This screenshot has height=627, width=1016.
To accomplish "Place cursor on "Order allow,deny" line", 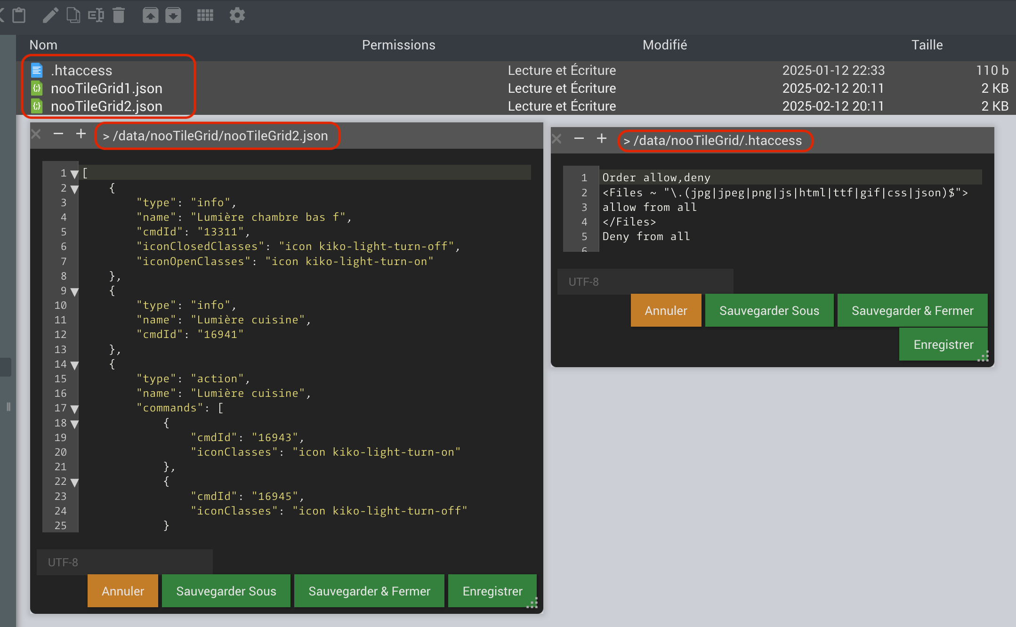I will pyautogui.click(x=656, y=177).
